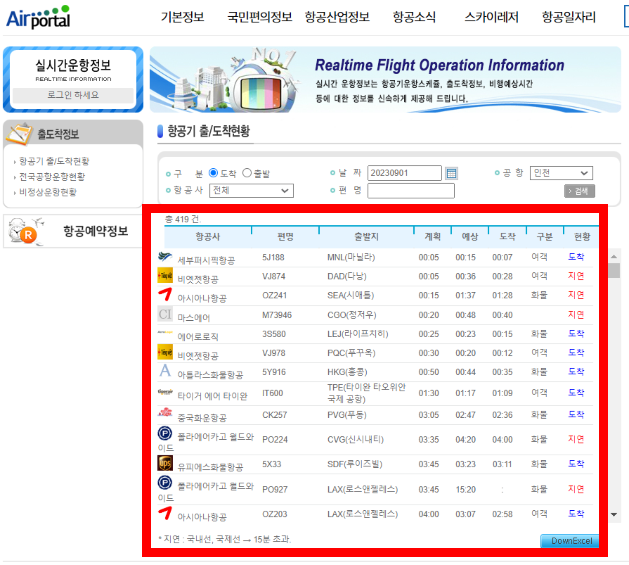Viewport: 629px width, 565px height.
Task: Click Cebu Pacific 5J188 airline logo
Action: 165,256
